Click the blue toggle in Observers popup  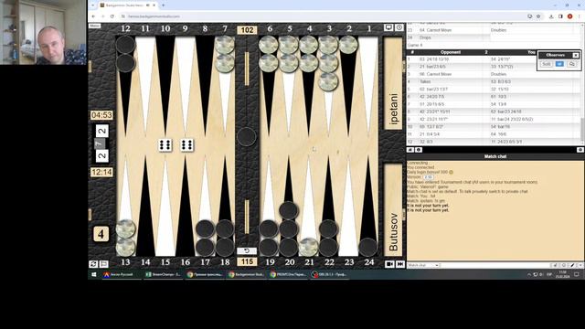pyautogui.click(x=559, y=64)
